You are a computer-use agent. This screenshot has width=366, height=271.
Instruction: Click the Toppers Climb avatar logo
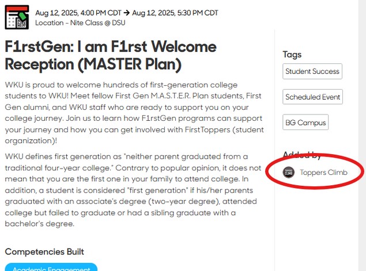click(289, 172)
